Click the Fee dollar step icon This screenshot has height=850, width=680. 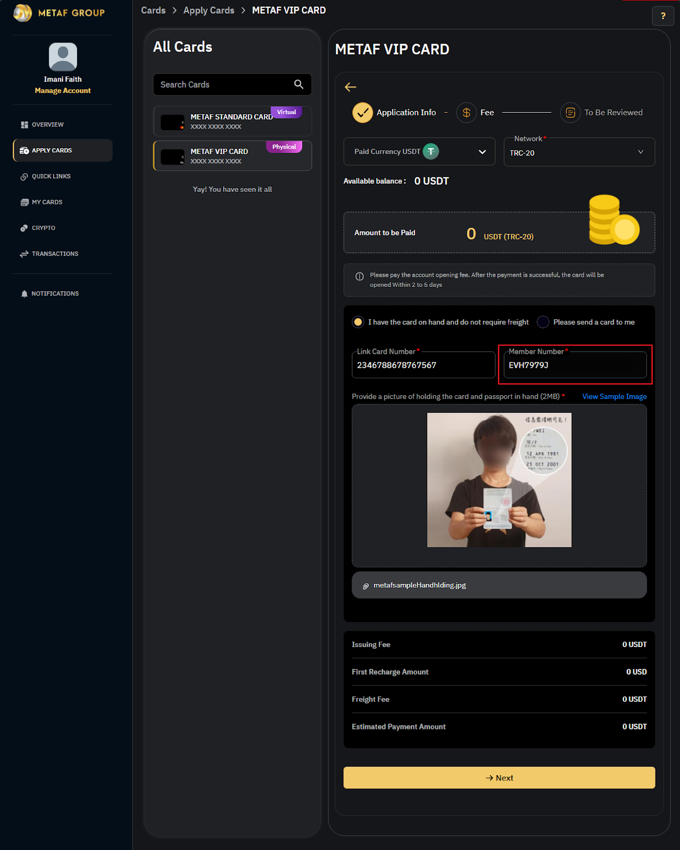coord(466,113)
